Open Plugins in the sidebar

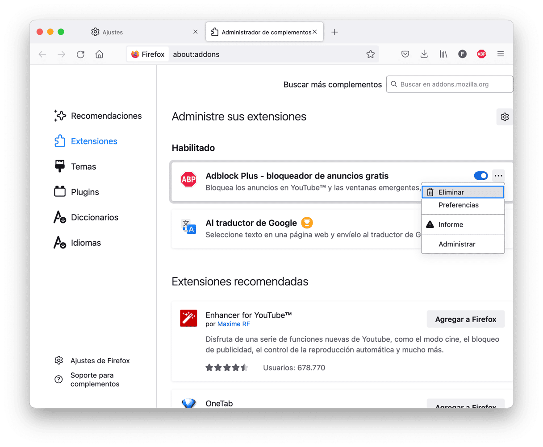(76, 192)
